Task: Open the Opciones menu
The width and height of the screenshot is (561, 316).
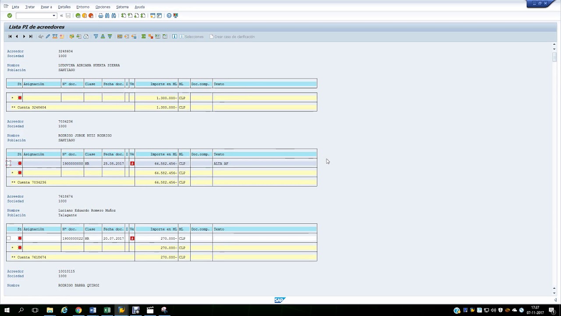Action: point(103,7)
